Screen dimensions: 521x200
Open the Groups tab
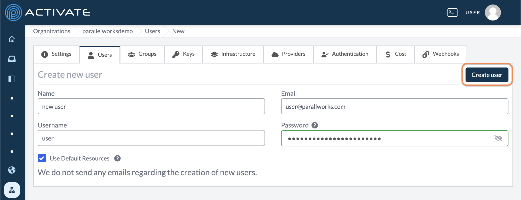click(142, 54)
